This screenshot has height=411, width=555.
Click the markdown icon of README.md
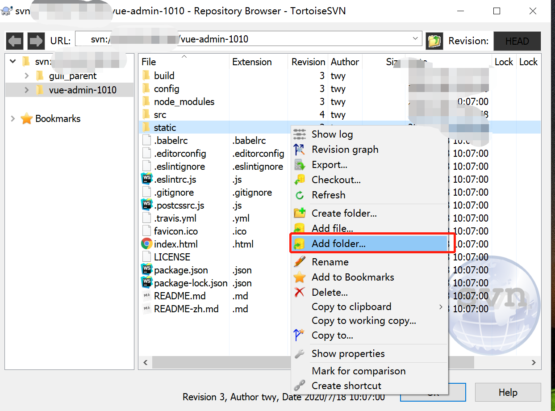147,296
